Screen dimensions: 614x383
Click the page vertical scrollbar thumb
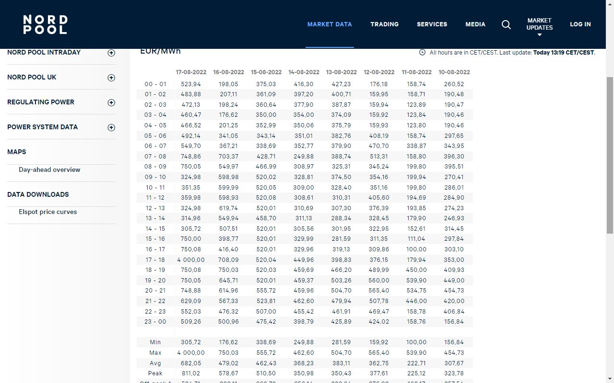(610, 155)
